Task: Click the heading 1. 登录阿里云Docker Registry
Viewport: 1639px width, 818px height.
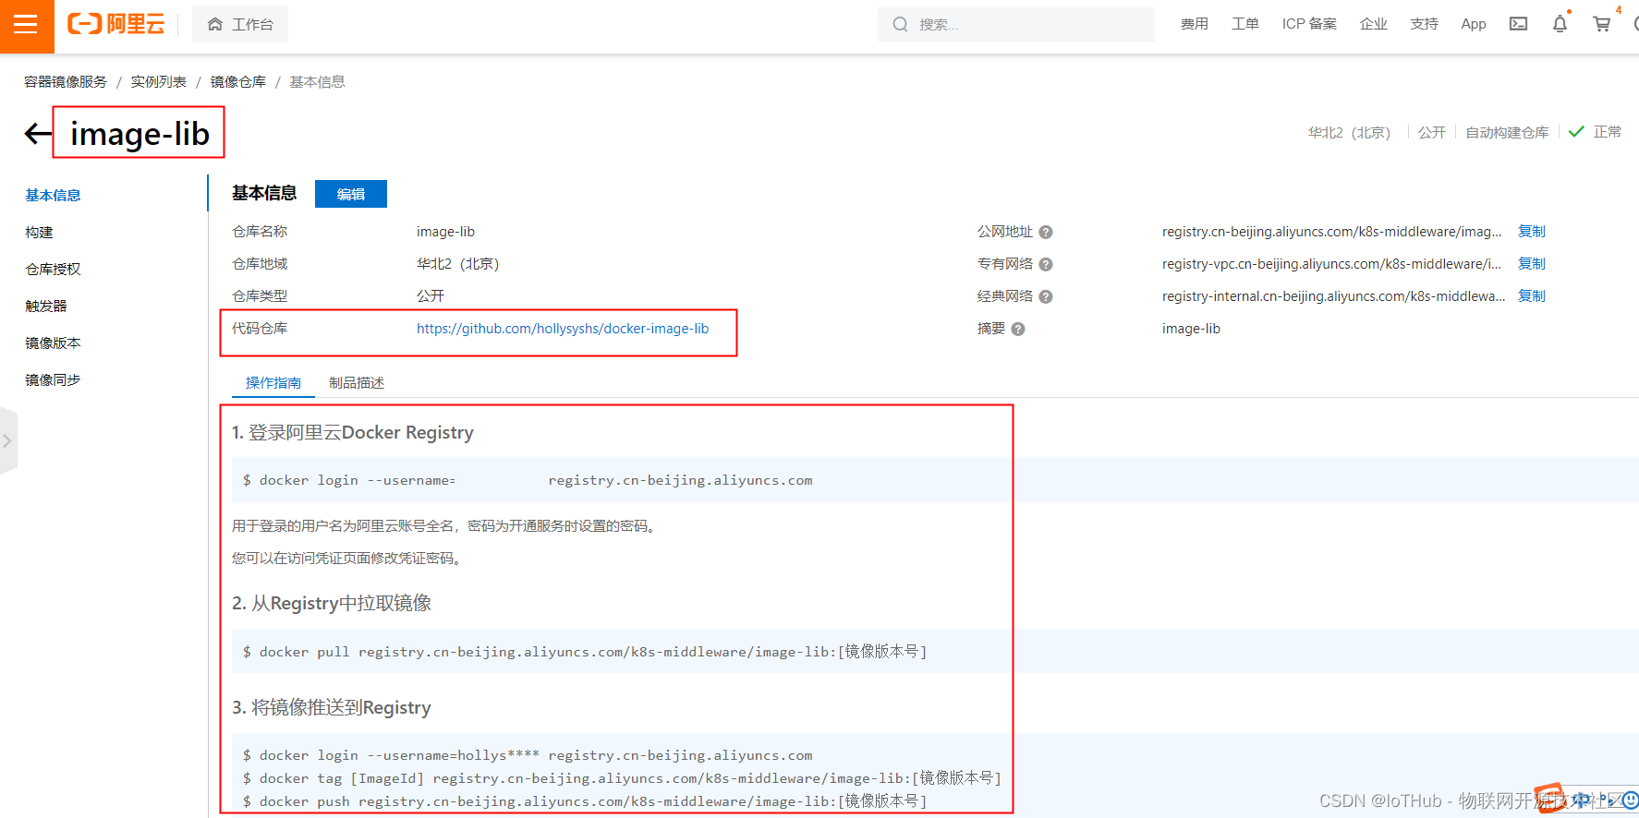Action: (353, 432)
